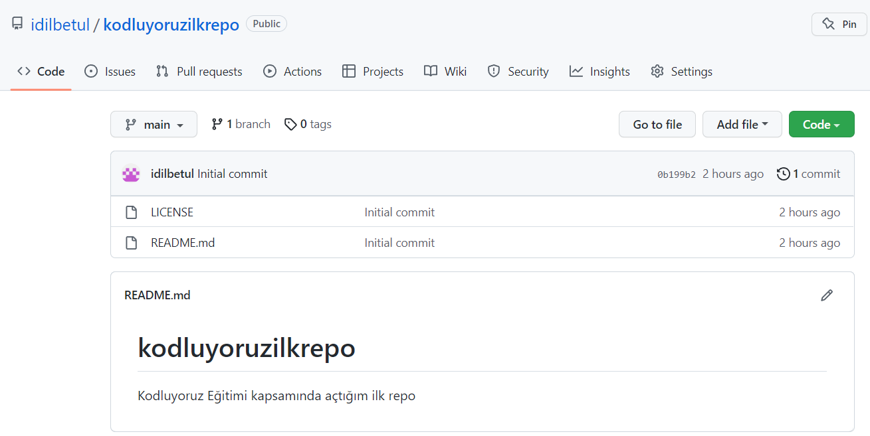Screen dimensions: 870x436
Task: Open the Security tab
Action: [518, 72]
